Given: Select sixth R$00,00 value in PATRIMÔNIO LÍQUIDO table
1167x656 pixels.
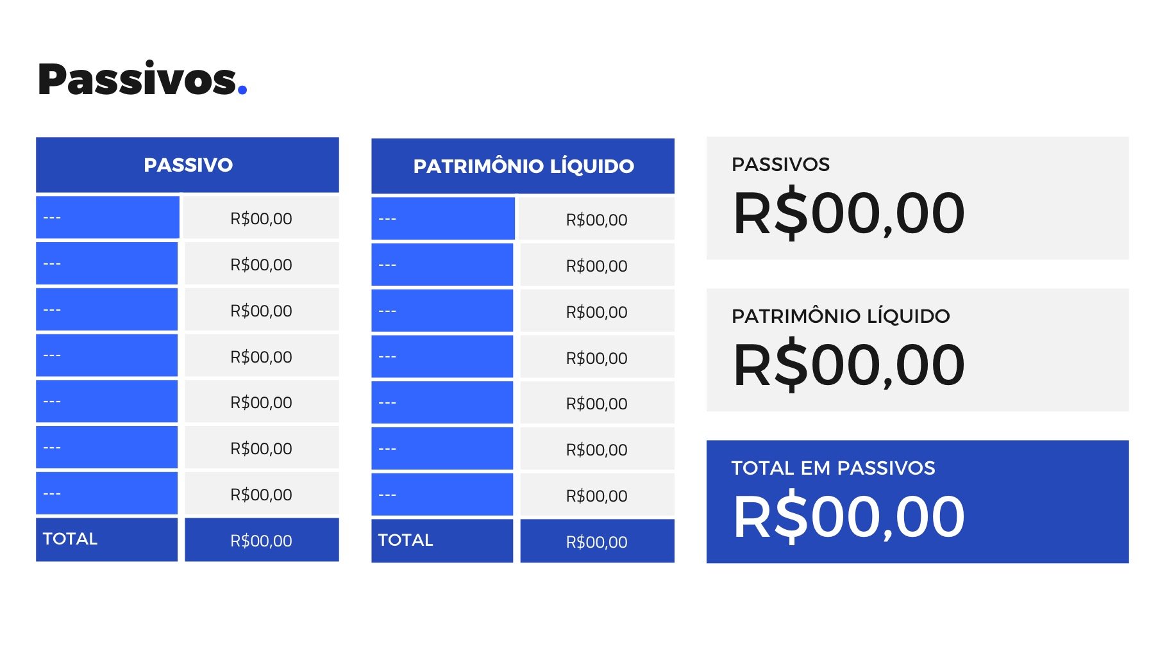Looking at the screenshot, I should [596, 450].
